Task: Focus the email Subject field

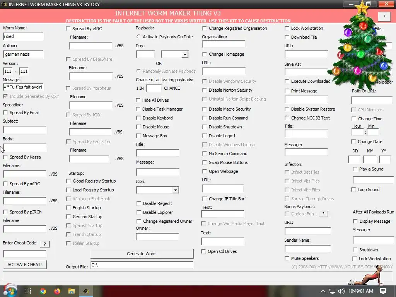Action: pyautogui.click(x=25, y=130)
